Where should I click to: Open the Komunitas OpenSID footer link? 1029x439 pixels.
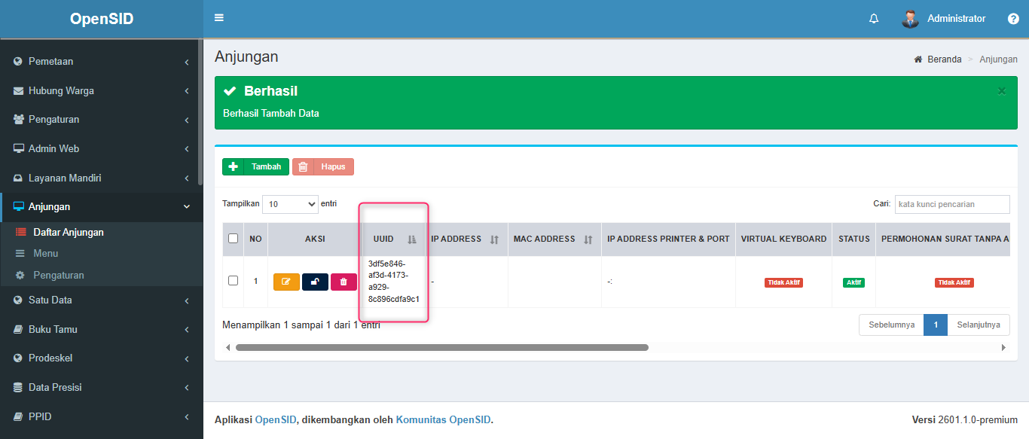click(443, 420)
